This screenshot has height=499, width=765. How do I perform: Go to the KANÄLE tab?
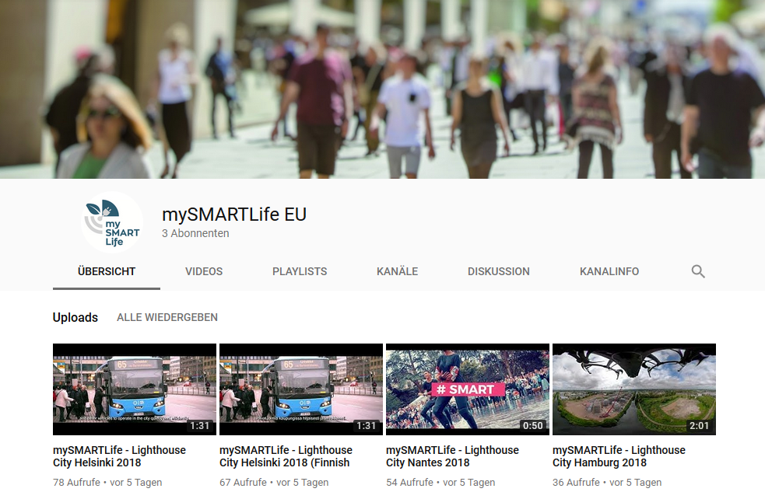(397, 271)
